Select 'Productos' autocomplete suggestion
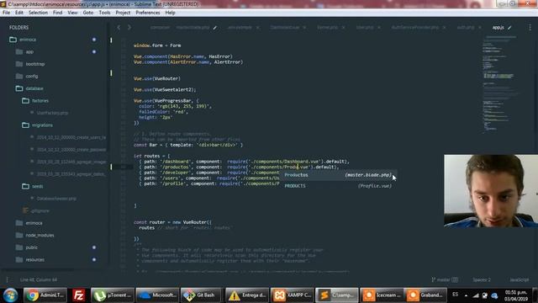Screen dimensions: 538x303 coord(338,175)
